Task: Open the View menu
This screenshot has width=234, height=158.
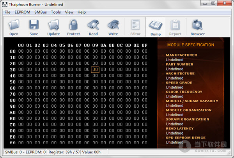Action: (69, 12)
